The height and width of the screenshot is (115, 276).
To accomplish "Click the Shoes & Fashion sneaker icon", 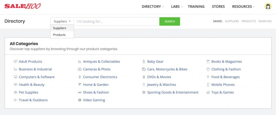I will click(x=80, y=92).
